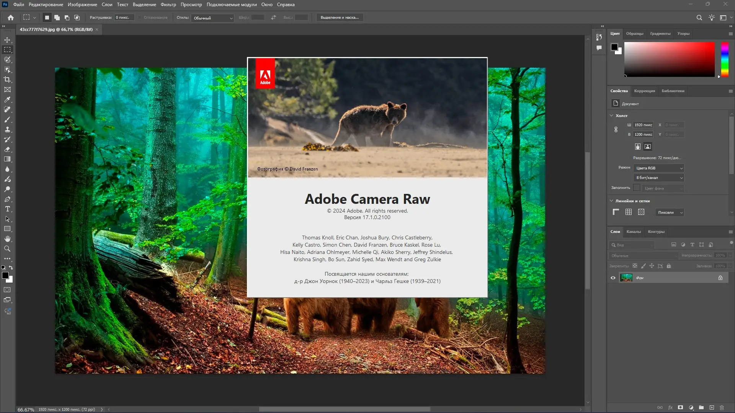
Task: Open the Цвета RGB mode dropdown
Action: coord(659,168)
